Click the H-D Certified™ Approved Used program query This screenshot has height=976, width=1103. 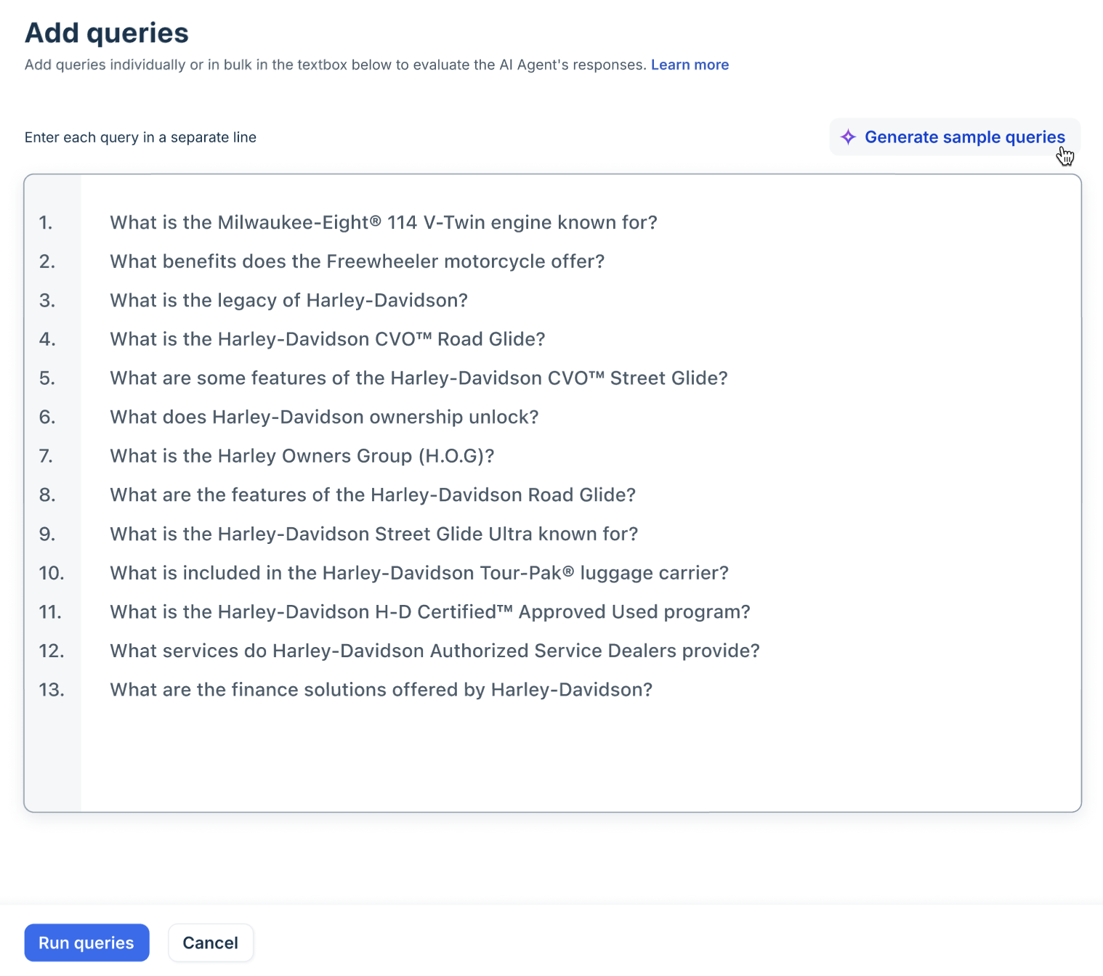tap(430, 612)
